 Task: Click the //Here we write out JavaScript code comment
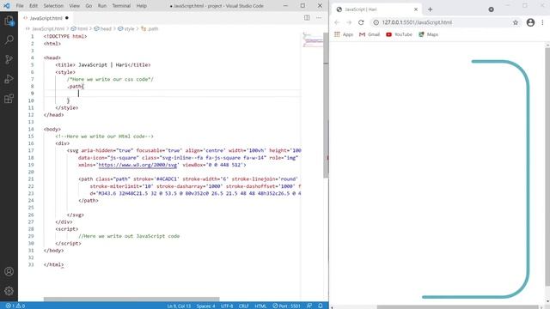click(x=129, y=236)
